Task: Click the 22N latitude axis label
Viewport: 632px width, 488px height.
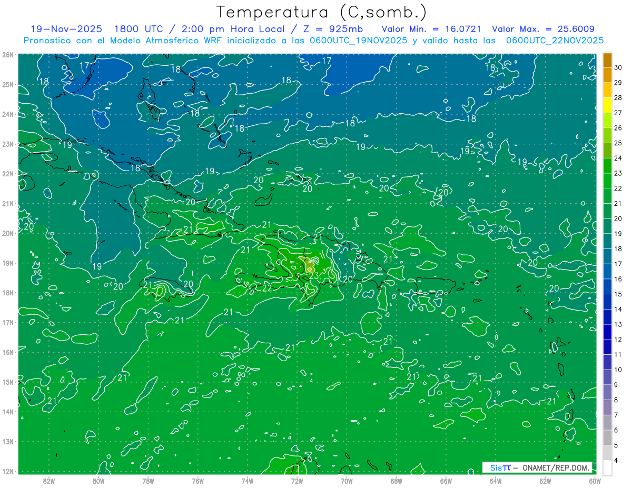Action: (x=7, y=174)
